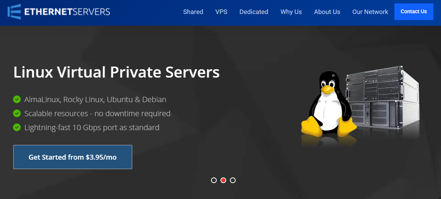Click the Contact Us button
This screenshot has width=441, height=199.
(414, 11)
